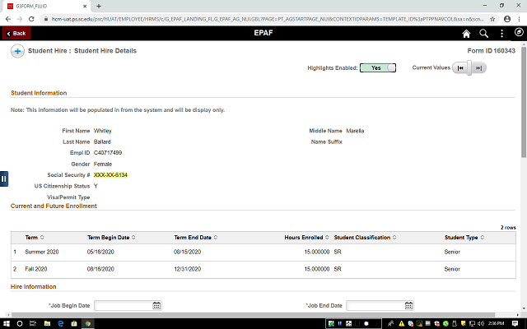Go to the EPAF Home icon
The image size is (527, 329).
[466, 34]
